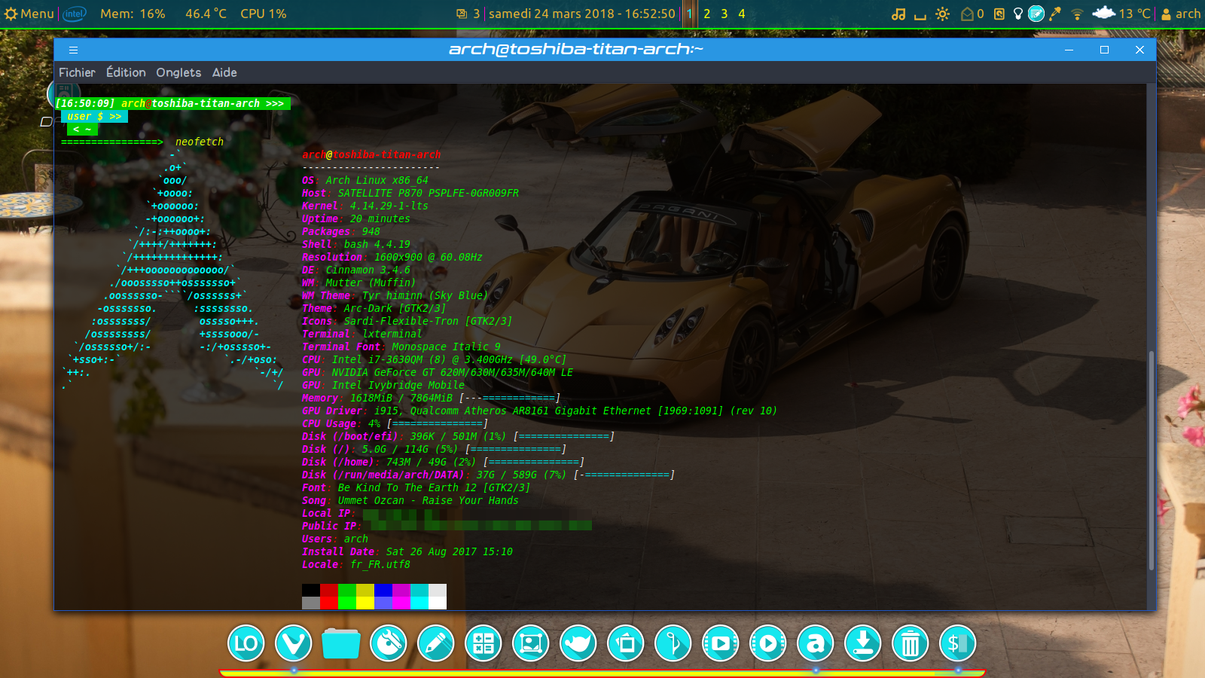This screenshot has height=678, width=1205.
Task: Open the window list applet showing 3
Action: click(468, 14)
